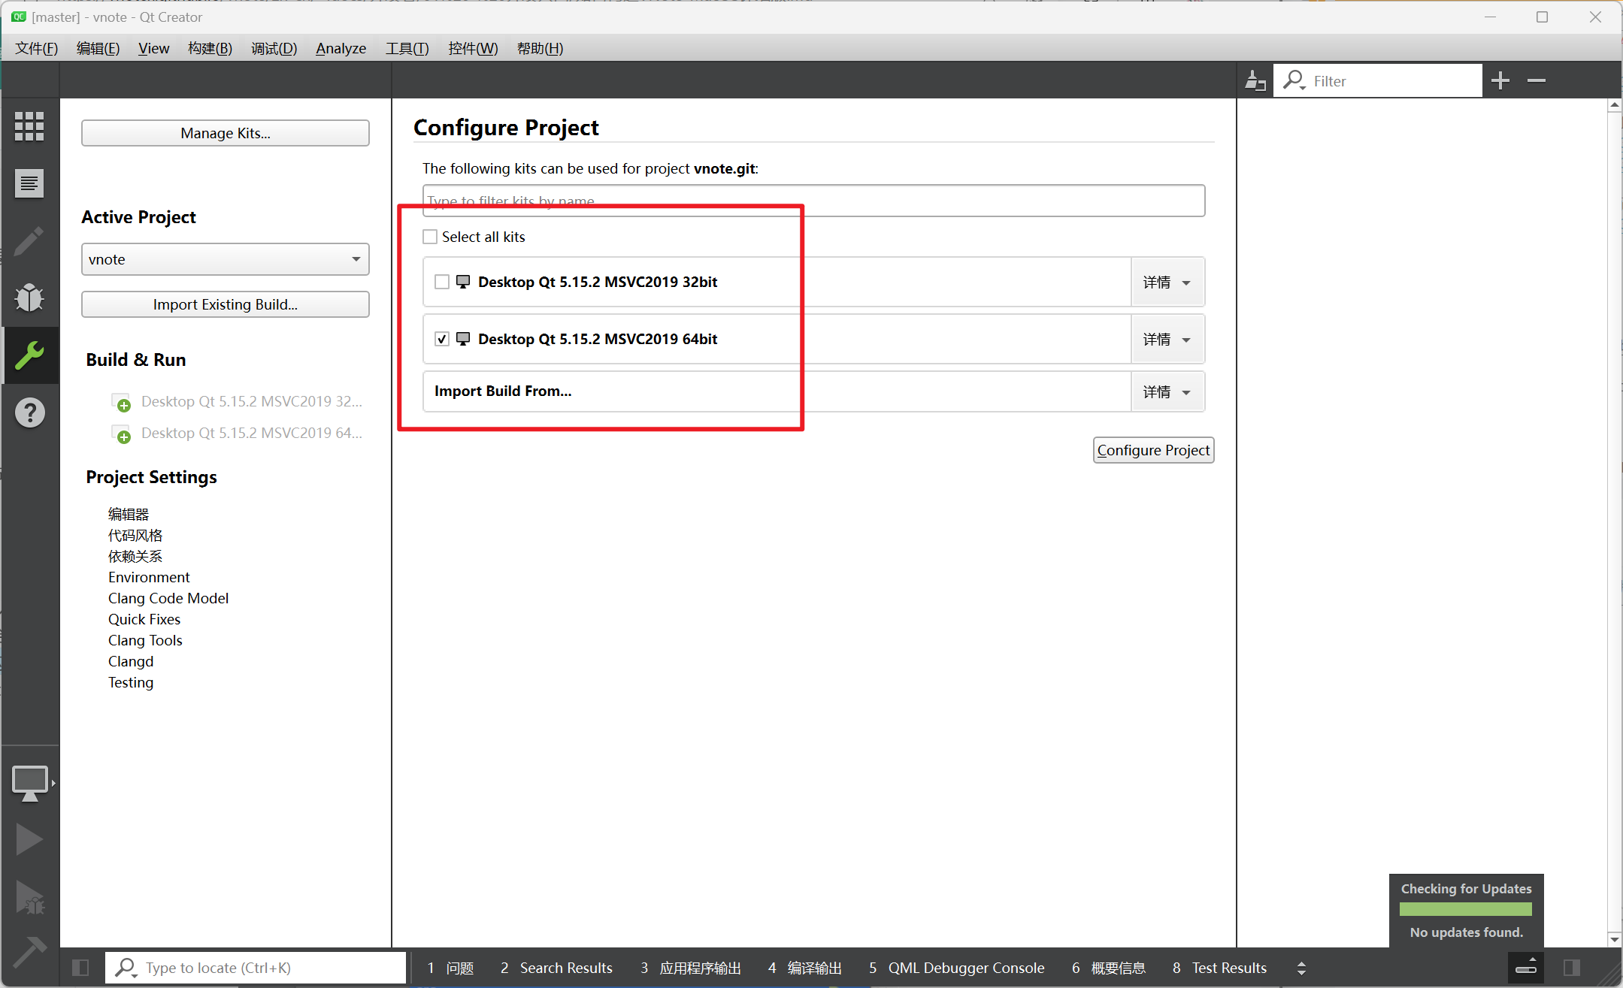Click the Type to locate field
This screenshot has width=1623, height=988.
click(256, 968)
